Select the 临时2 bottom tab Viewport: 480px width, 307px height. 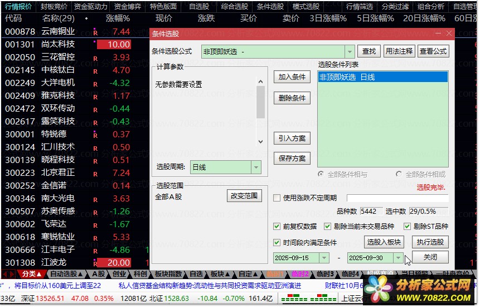pos(300,274)
